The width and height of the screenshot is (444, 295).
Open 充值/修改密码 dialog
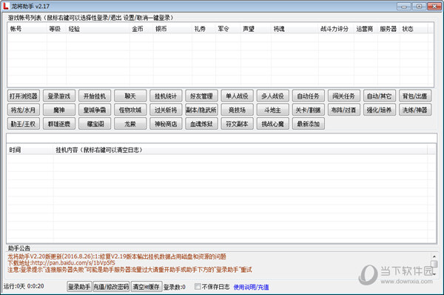[x=111, y=287]
